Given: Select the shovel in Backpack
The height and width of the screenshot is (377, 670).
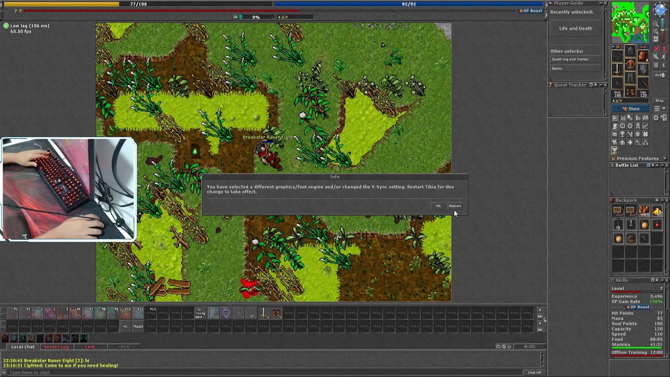Looking at the screenshot, I should [x=618, y=224].
